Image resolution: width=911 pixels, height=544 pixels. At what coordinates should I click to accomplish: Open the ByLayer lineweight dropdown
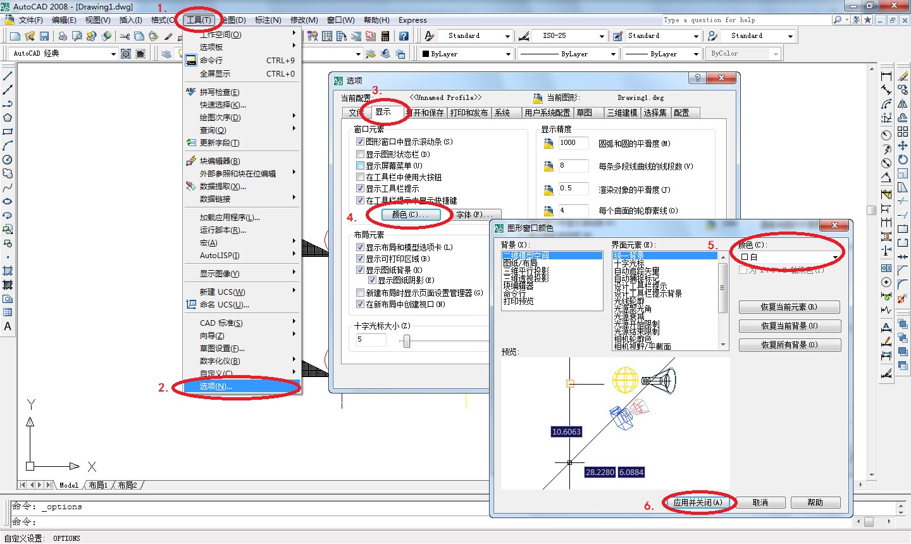[661, 54]
